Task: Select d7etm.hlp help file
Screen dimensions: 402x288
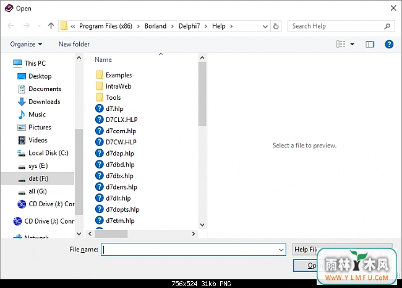Action: 120,220
